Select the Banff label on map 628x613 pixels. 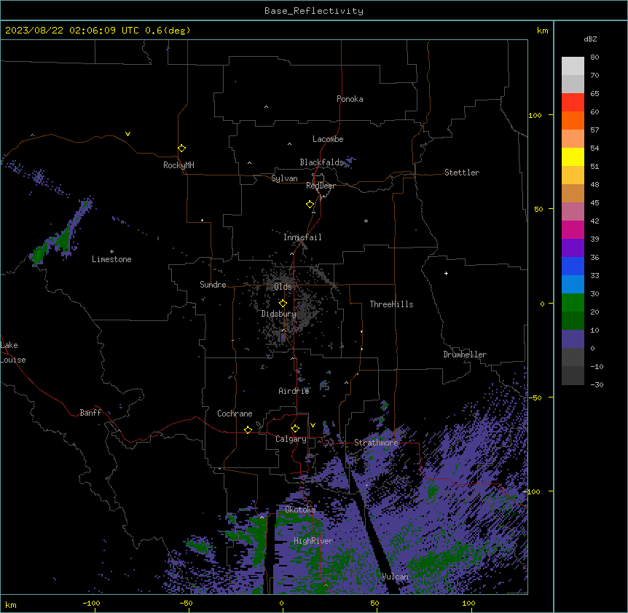pos(90,413)
